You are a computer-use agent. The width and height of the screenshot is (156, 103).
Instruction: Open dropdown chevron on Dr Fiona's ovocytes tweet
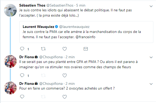(151, 84)
